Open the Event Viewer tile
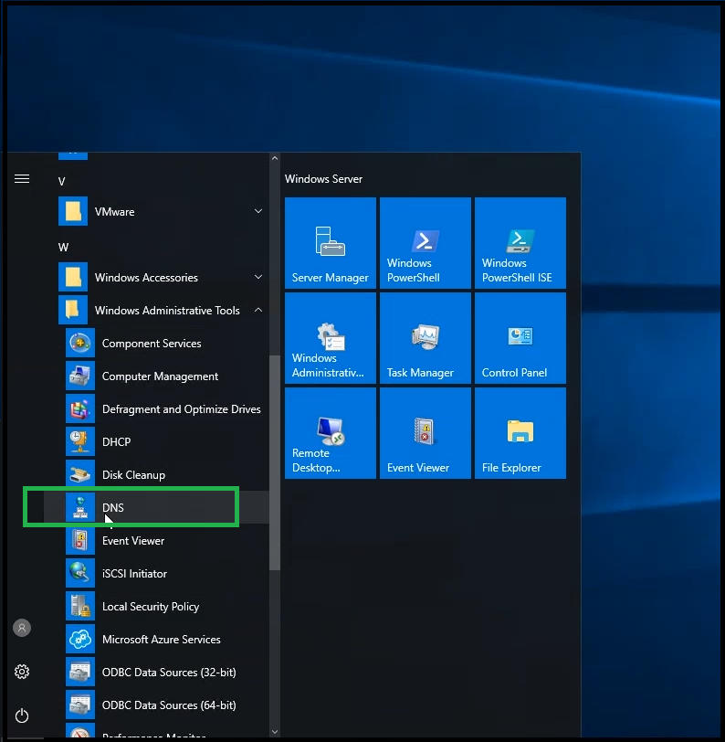The image size is (725, 742). (x=426, y=433)
